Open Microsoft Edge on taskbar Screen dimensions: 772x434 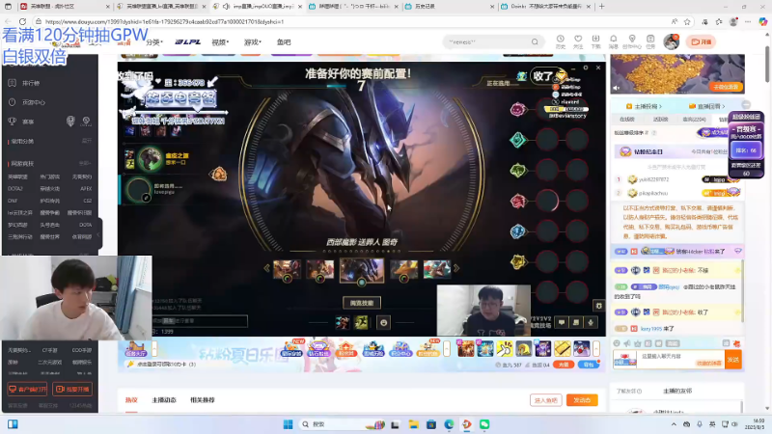pyautogui.click(x=449, y=424)
